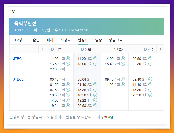The height and width of the screenshot is (133, 174).
Task: Select the 12.1 일 date column header
Action: click(x=56, y=50)
